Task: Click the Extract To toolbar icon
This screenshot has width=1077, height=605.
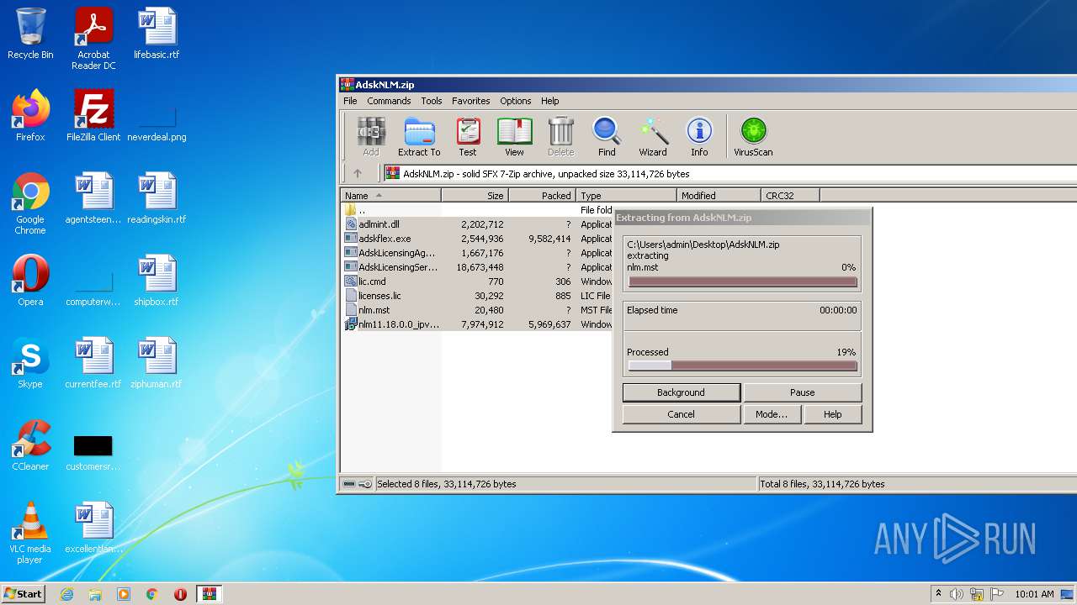Action: click(419, 136)
